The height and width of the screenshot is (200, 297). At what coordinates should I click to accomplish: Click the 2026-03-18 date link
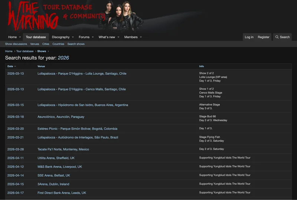[16, 117]
